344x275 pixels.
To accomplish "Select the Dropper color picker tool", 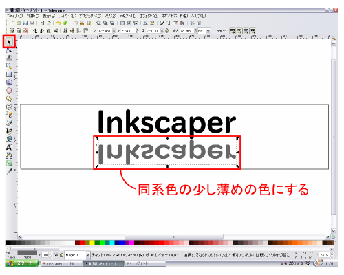I will pyautogui.click(x=9, y=172).
